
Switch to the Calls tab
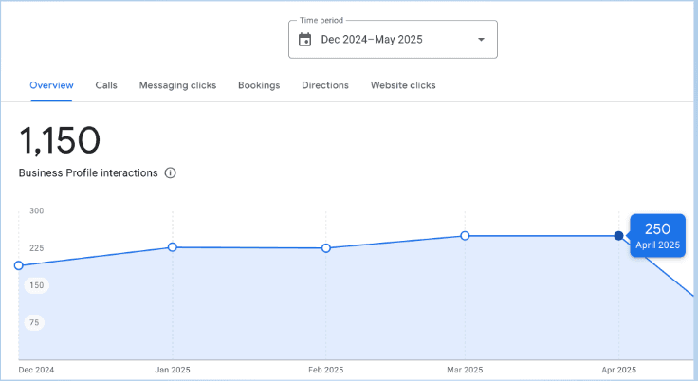point(106,85)
